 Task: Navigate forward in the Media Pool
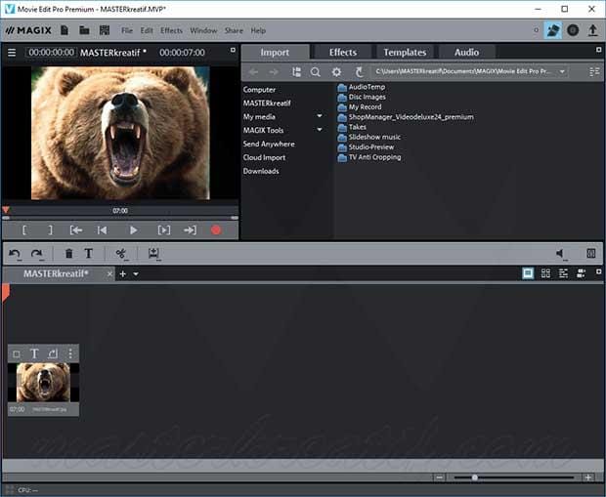point(274,72)
